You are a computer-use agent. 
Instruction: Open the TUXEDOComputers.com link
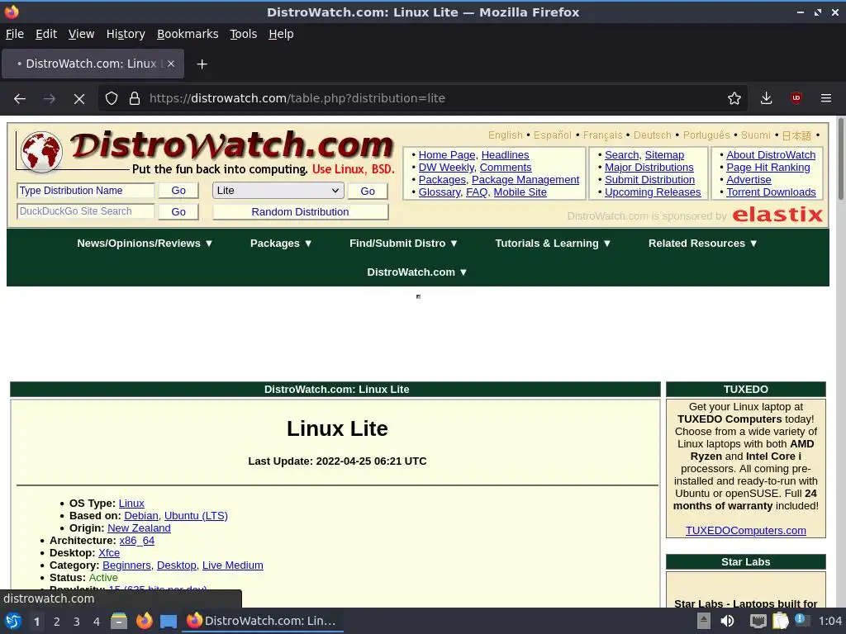pyautogui.click(x=746, y=531)
